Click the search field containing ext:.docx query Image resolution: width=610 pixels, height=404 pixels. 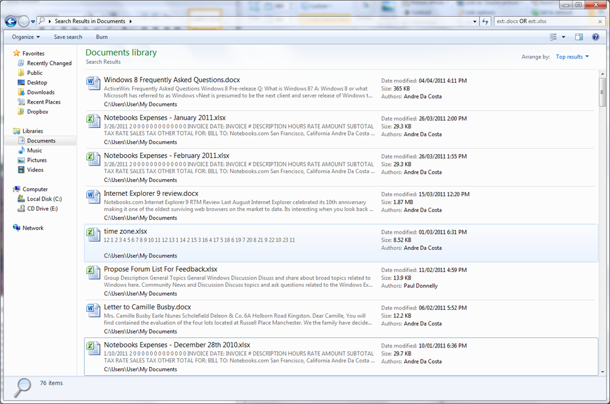click(542, 21)
